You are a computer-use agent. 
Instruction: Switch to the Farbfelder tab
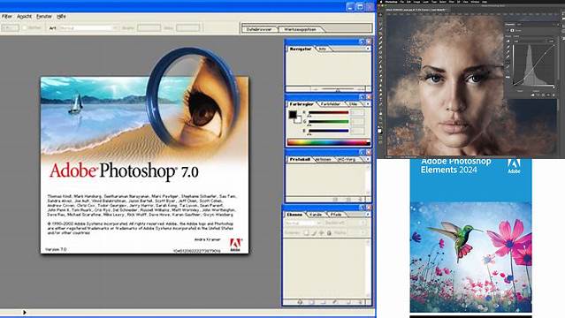[331, 103]
